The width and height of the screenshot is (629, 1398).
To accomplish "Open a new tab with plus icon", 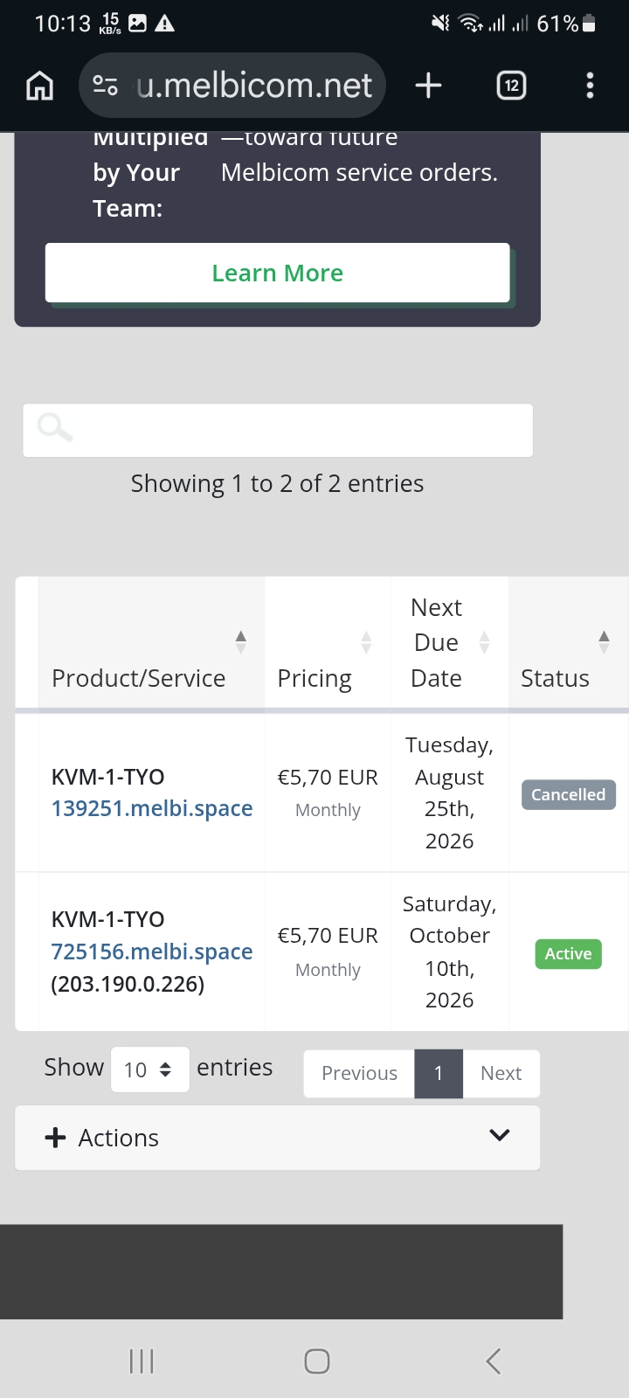I will tap(428, 86).
